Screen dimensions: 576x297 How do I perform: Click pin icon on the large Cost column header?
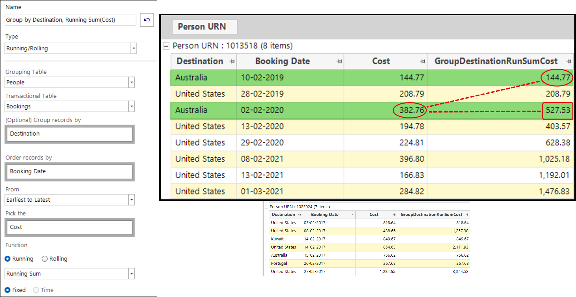tap(422, 61)
